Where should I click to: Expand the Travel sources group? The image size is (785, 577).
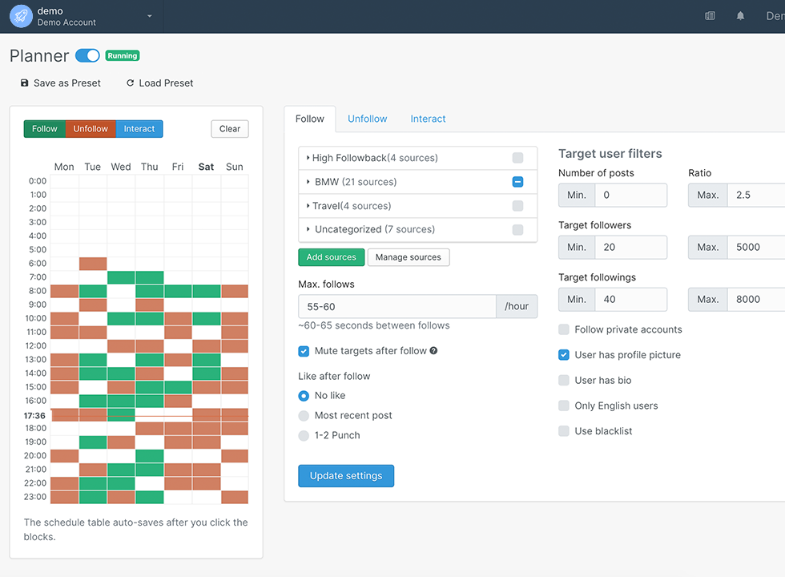[308, 206]
